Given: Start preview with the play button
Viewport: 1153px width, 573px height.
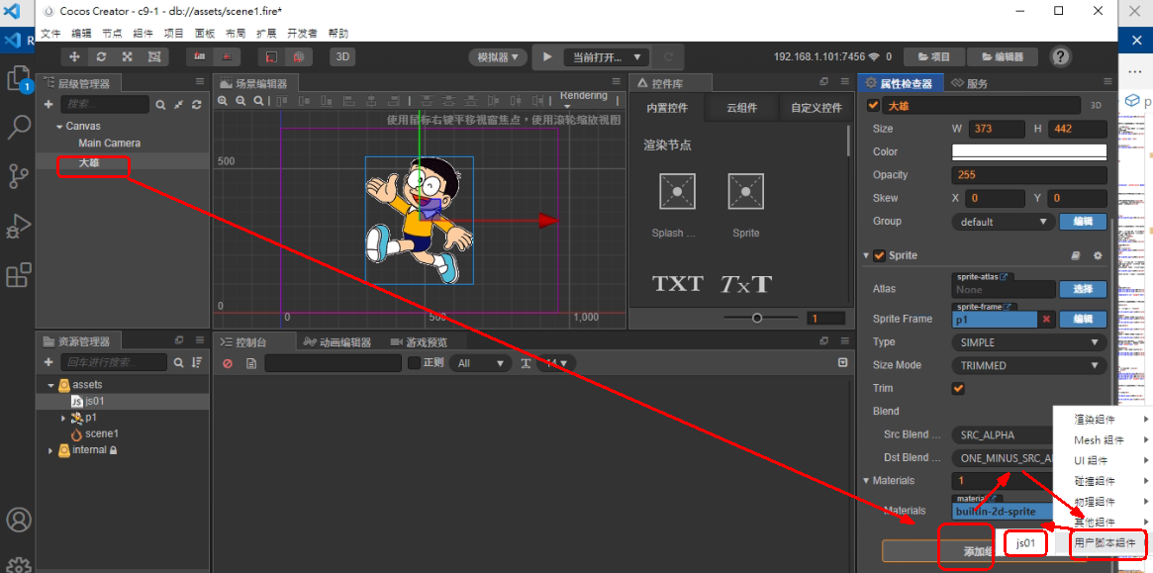Looking at the screenshot, I should (546, 56).
